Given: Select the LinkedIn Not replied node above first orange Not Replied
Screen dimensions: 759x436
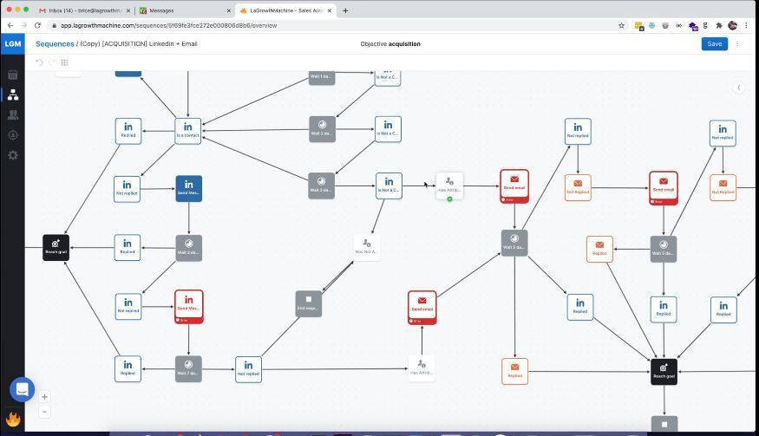Looking at the screenshot, I should 578,131.
